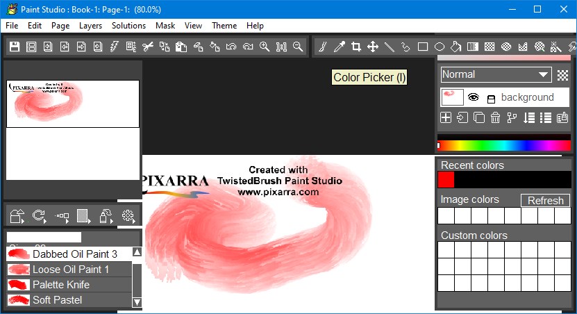Click the Save floppy disk icon
Screen dimensions: 577x314
click(x=15, y=47)
